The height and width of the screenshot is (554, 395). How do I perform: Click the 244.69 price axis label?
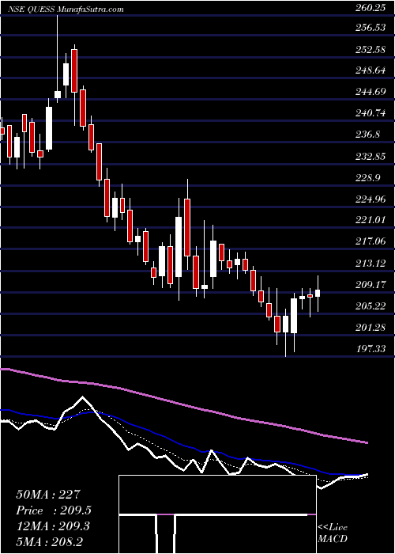[x=370, y=93]
